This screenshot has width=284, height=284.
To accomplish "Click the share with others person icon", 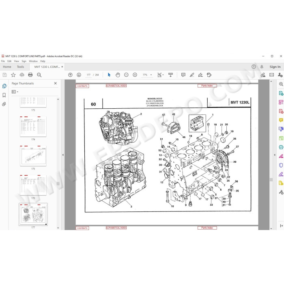I will [280, 75].
